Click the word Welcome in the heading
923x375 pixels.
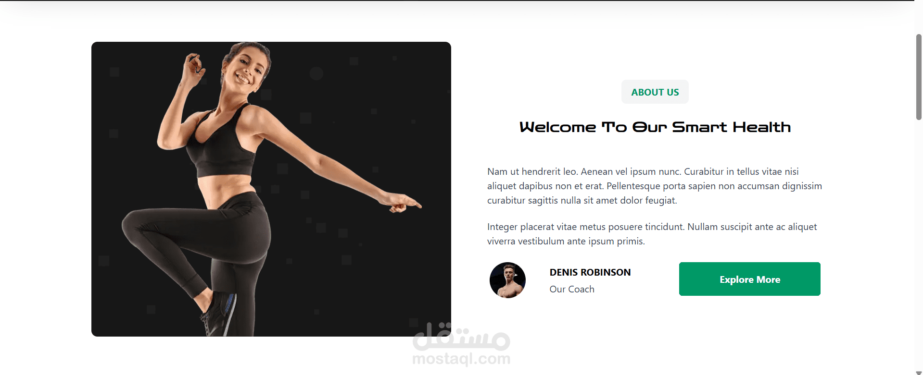click(x=557, y=127)
